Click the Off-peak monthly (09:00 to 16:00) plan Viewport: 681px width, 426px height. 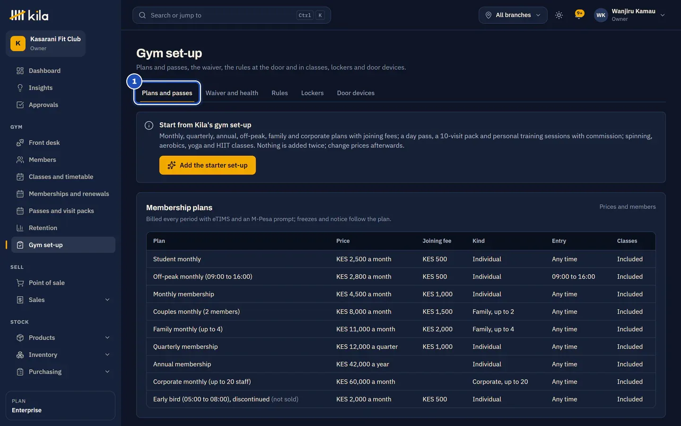tap(202, 276)
